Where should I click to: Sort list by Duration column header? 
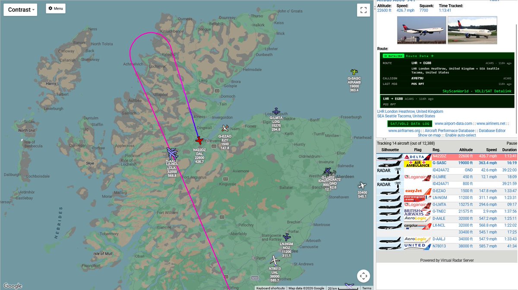[509, 150]
